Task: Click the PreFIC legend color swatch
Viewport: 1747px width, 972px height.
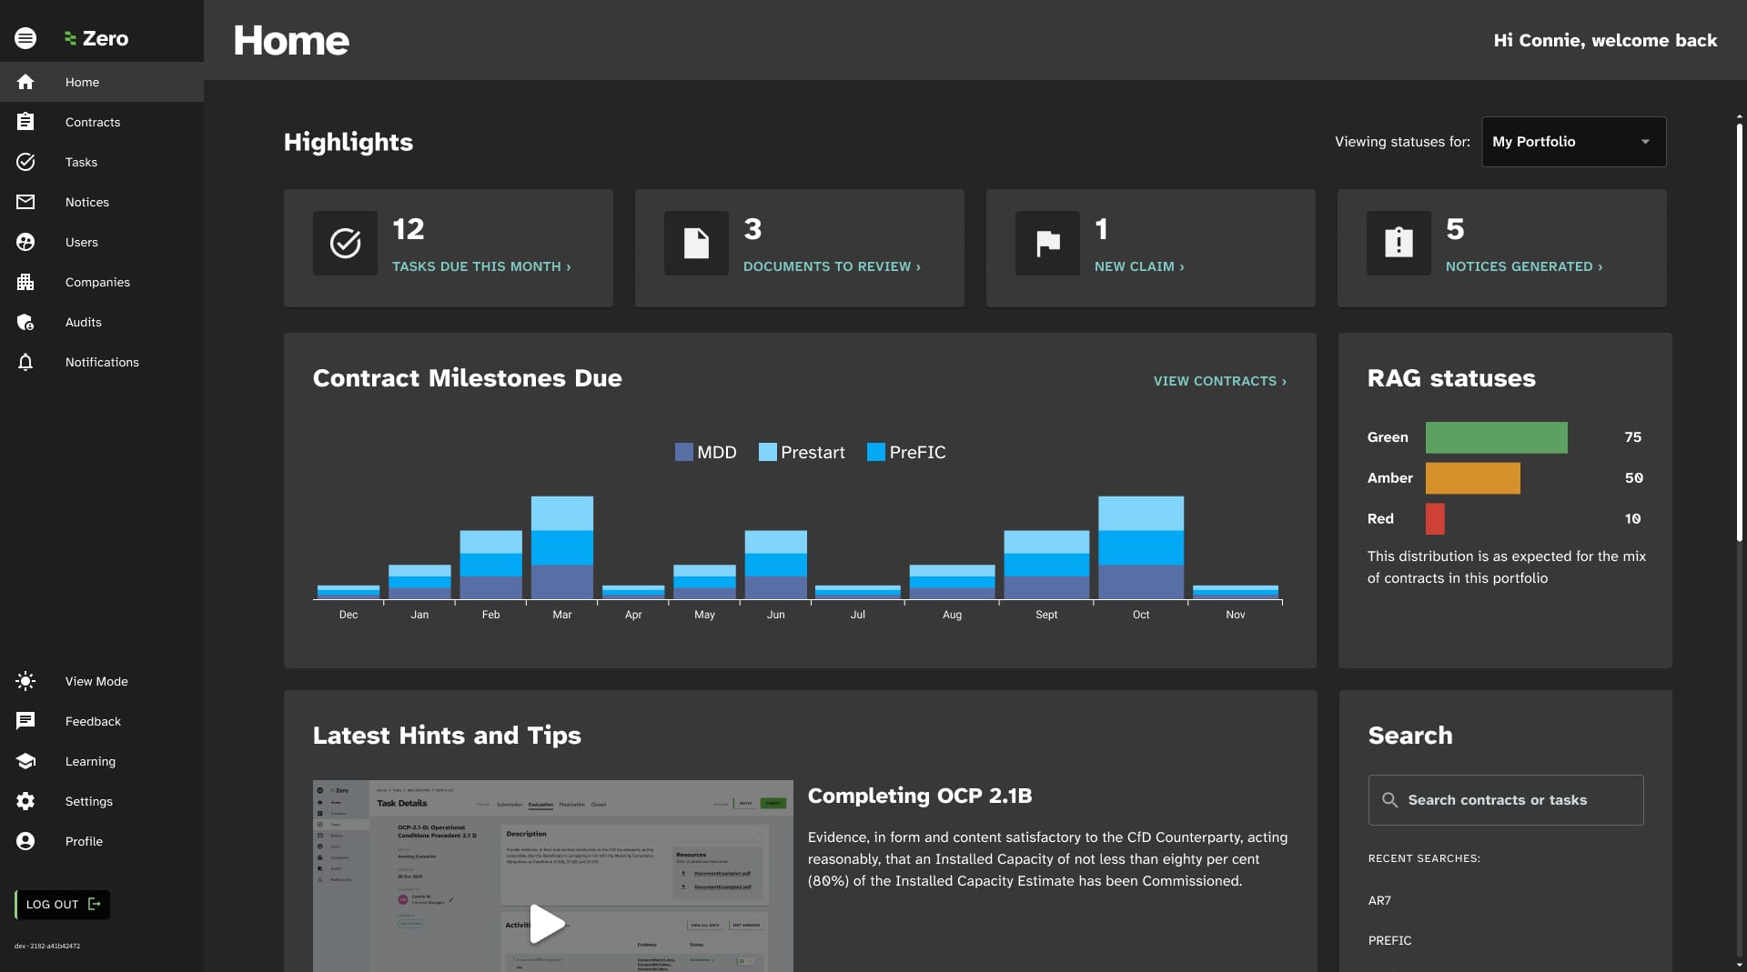Action: pos(876,452)
